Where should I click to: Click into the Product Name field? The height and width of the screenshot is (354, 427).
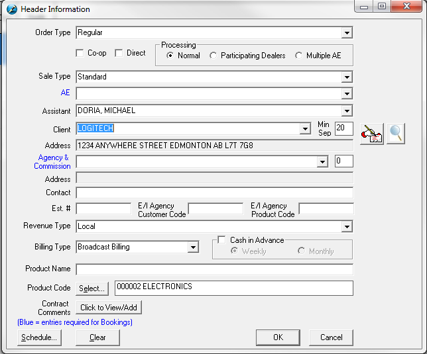[214, 269]
